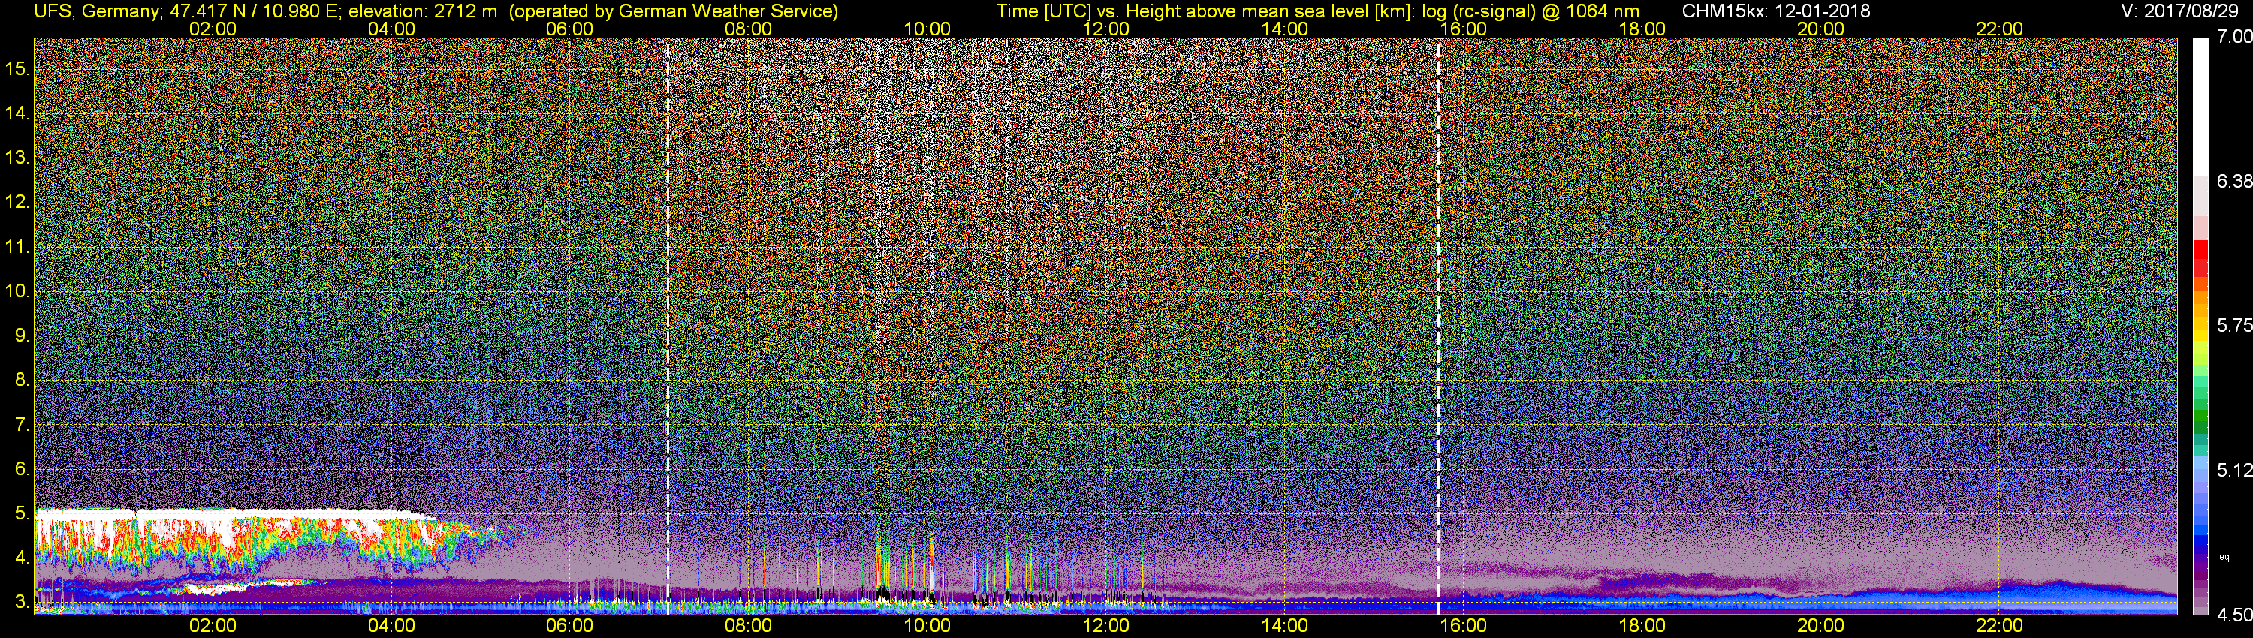Select the 12:00 label on the bottom time axis
2253x638 pixels.
coord(1106,626)
